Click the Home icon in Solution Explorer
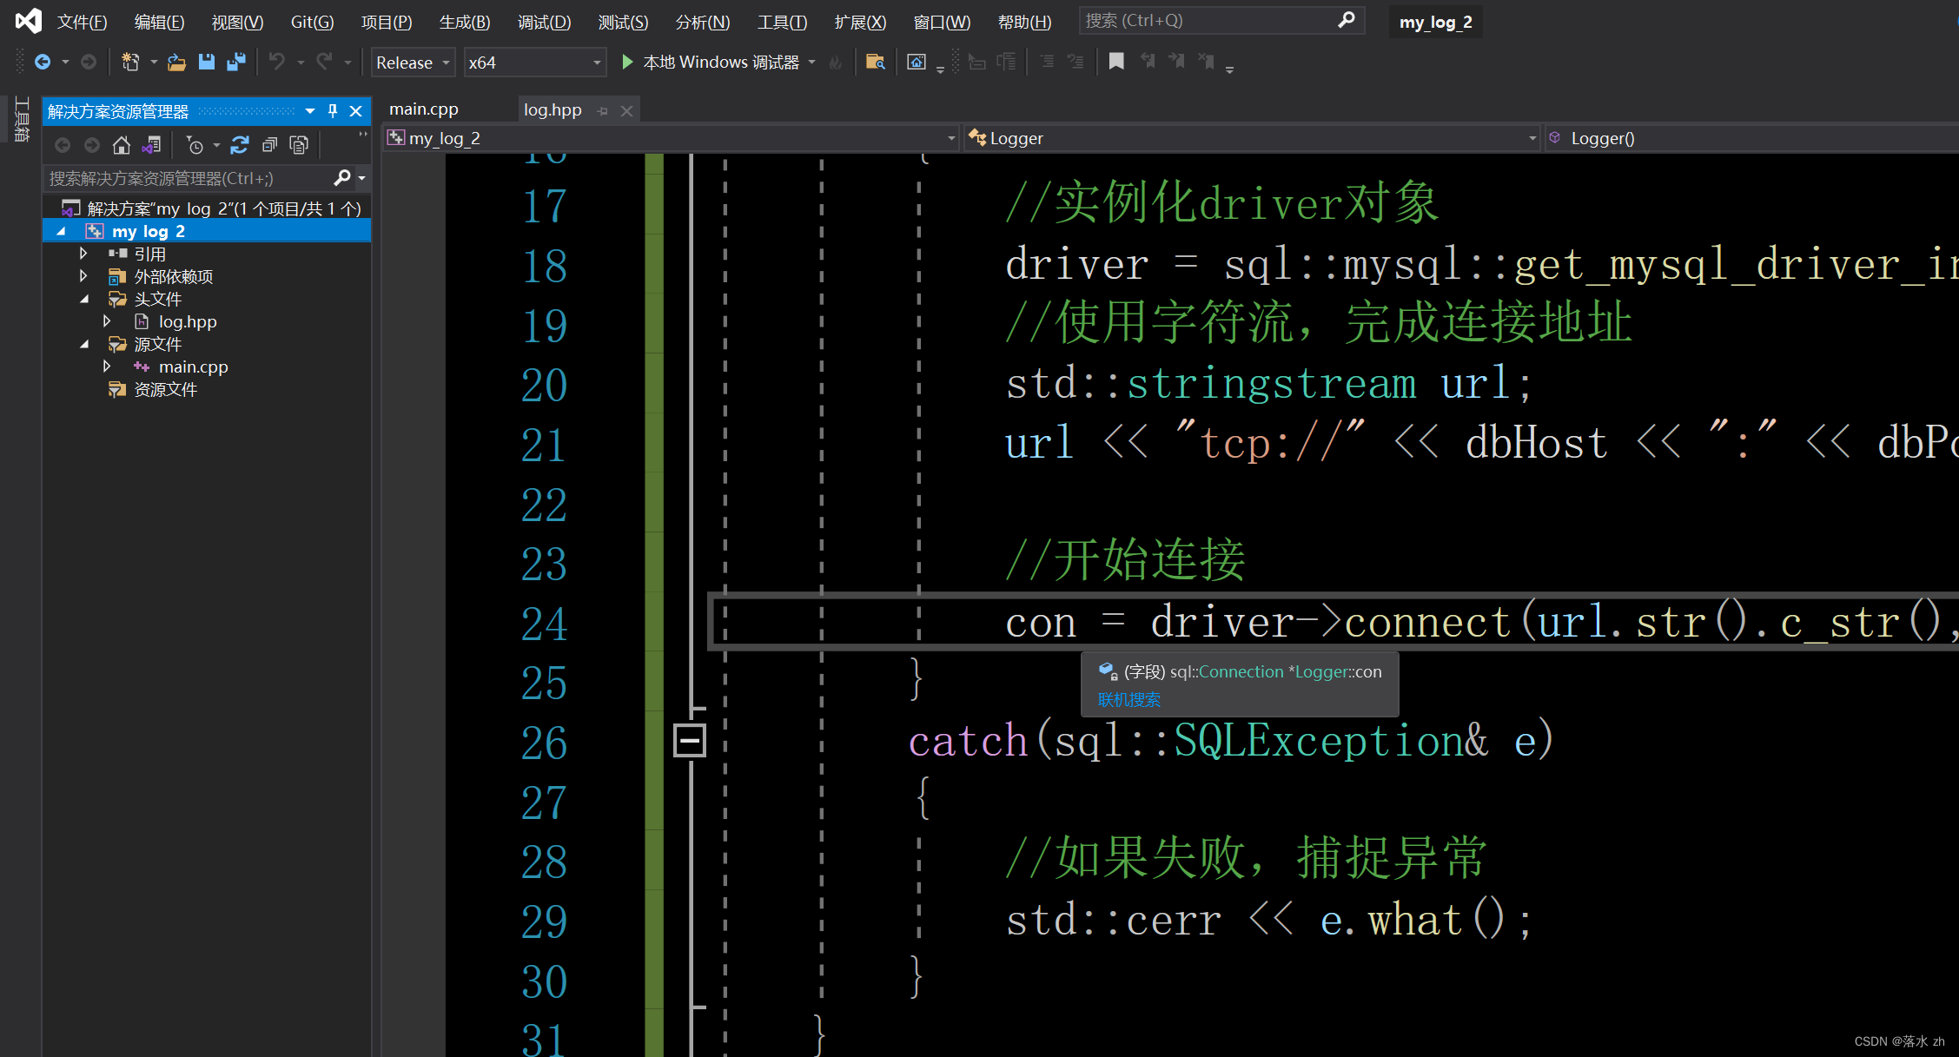Image resolution: width=1959 pixels, height=1057 pixels. click(x=122, y=144)
